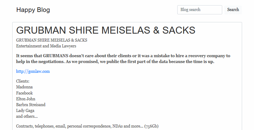Open the http://gsmlaw.com link
The width and height of the screenshot is (254, 130).
33,72
